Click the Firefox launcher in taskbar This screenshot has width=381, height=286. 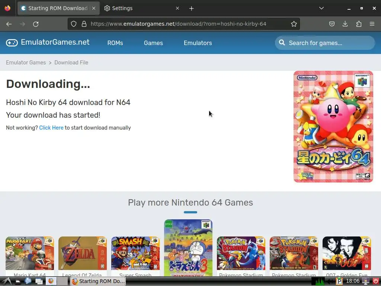[51, 281]
